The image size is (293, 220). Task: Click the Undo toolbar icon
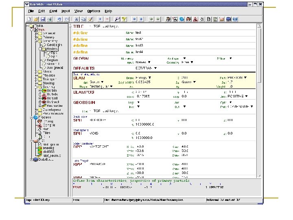click(59, 19)
